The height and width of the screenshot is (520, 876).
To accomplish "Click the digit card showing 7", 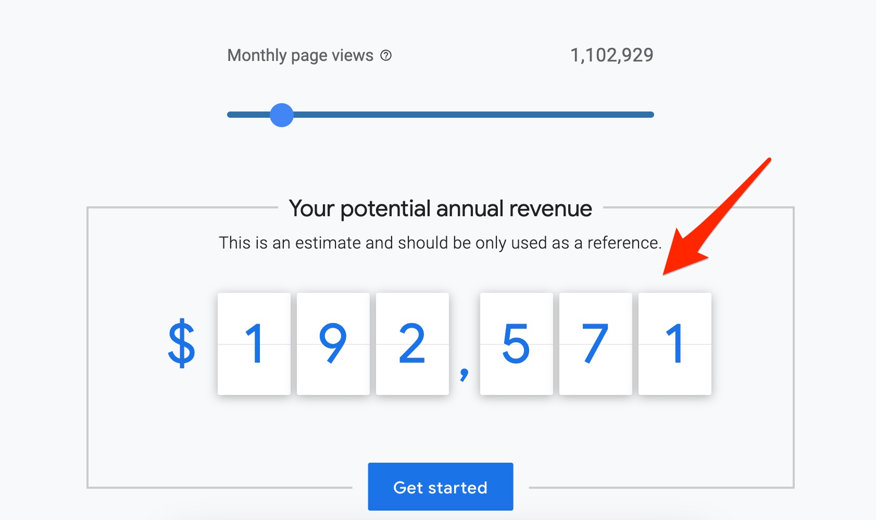I will [x=596, y=344].
